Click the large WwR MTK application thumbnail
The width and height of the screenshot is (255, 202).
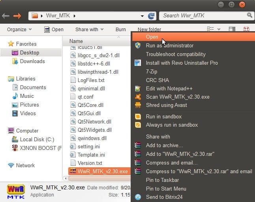[x=16, y=191]
